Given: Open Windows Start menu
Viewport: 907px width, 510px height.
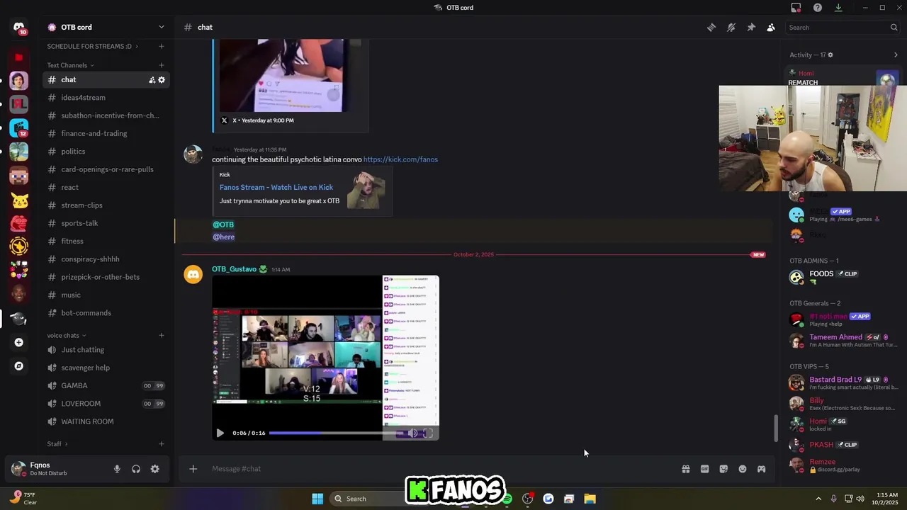Looking at the screenshot, I should click(317, 499).
